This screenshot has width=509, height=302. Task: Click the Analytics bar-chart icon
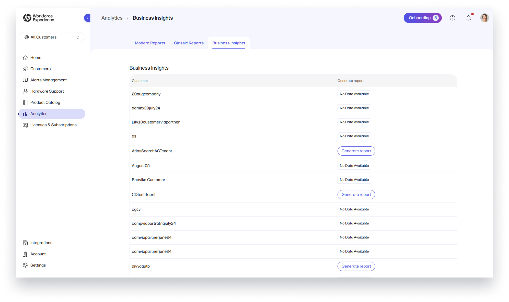coord(26,114)
